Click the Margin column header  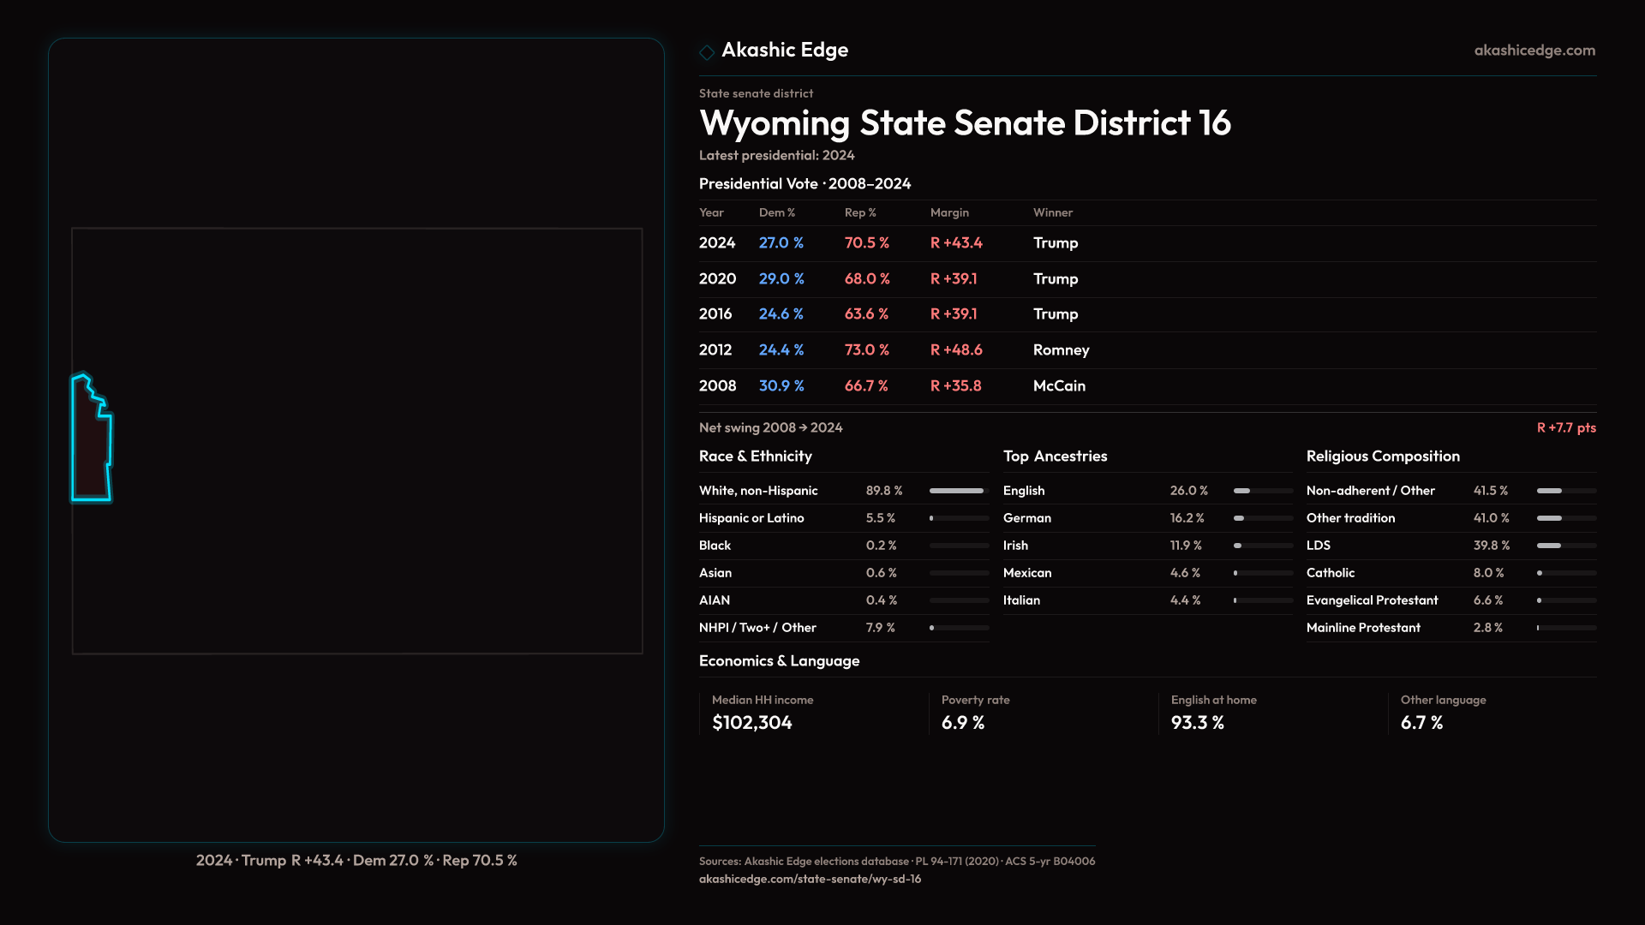pyautogui.click(x=949, y=212)
